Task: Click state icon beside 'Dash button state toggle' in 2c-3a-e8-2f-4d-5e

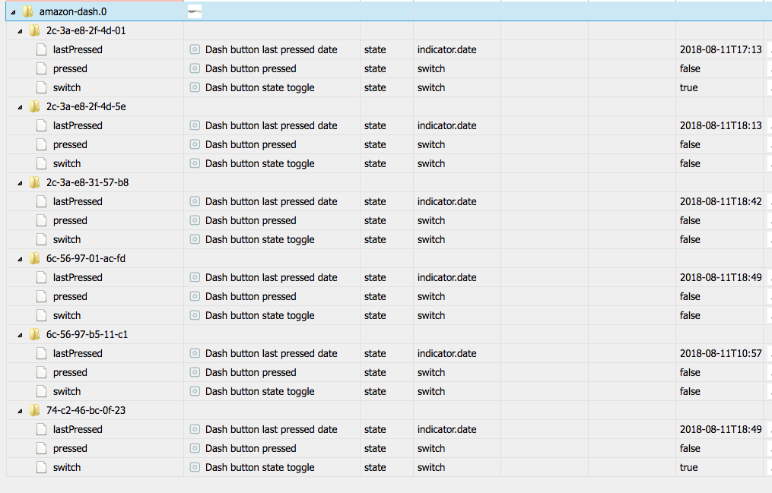Action: point(195,163)
